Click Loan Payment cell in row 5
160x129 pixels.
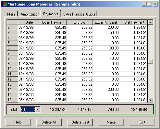point(53,43)
